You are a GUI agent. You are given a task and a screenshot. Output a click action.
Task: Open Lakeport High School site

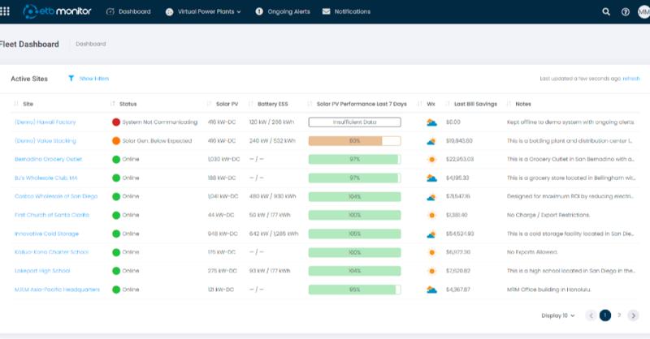(x=42, y=271)
